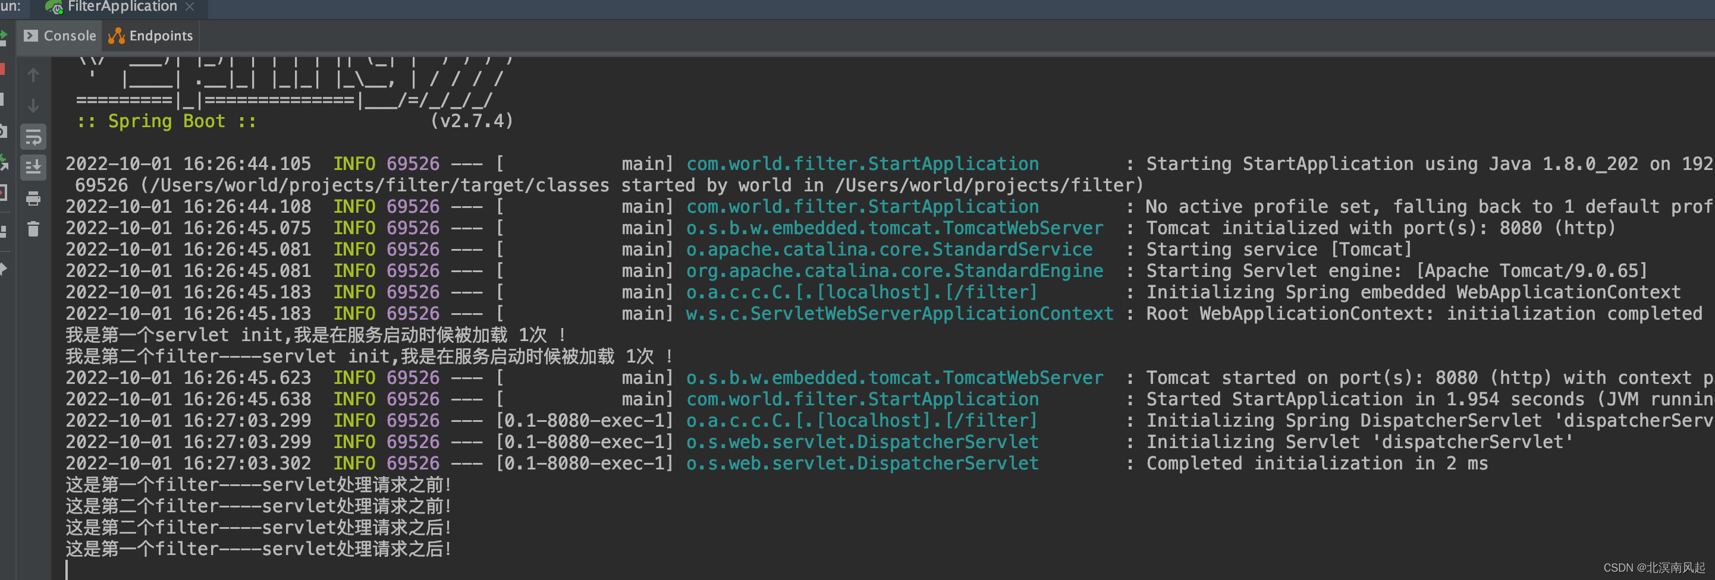The image size is (1715, 580).
Task: Click the '[0.1-8080-exec-1]' thread name on the 16:27:03.302 line
Action: pyautogui.click(x=585, y=463)
